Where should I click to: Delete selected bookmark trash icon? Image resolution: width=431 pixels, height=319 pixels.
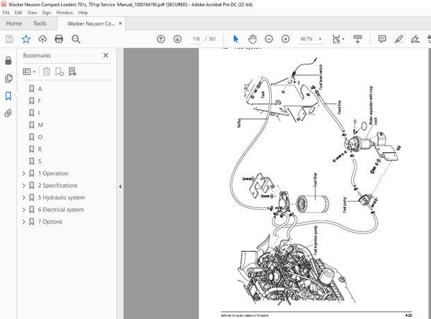[x=47, y=72]
